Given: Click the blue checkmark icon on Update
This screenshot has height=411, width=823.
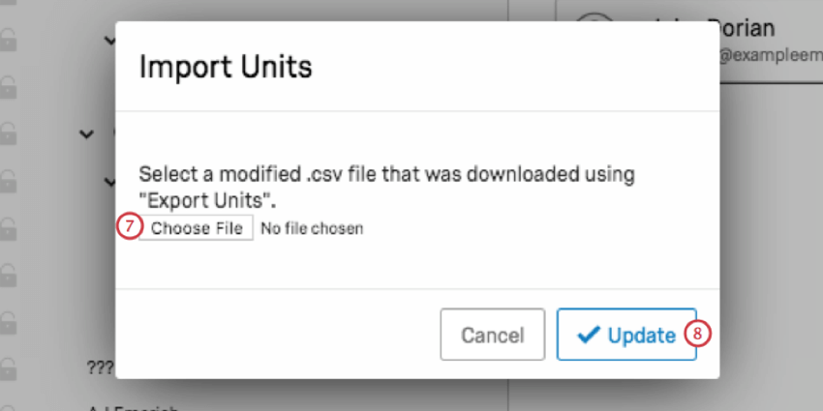Looking at the screenshot, I should (589, 335).
